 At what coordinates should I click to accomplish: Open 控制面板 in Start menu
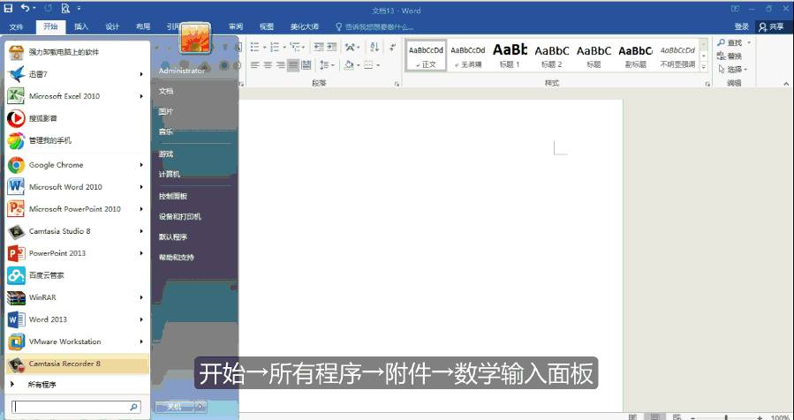point(173,196)
